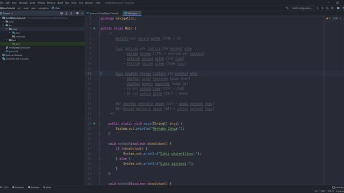
Task: Open the Edit menu
Action: 8,3
